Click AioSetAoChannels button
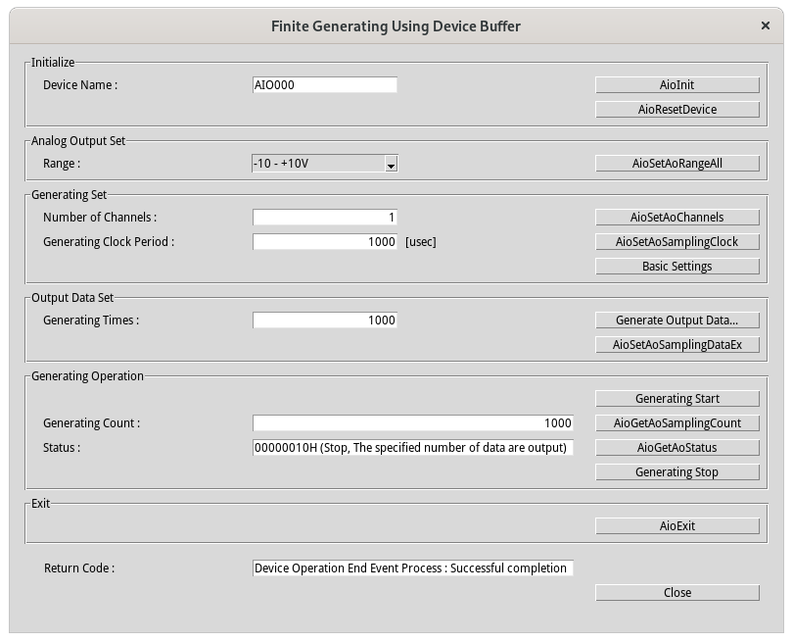Viewport: 793px width, 642px height. (676, 218)
